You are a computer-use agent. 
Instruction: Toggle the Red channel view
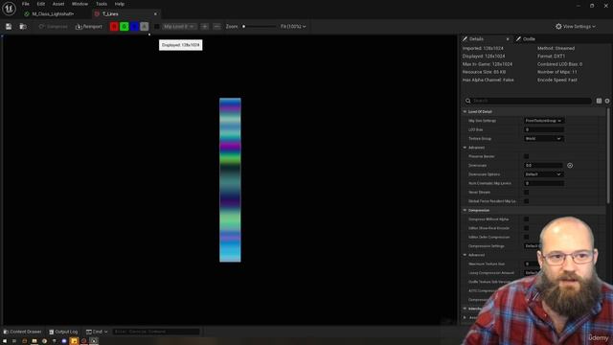pyautogui.click(x=114, y=27)
